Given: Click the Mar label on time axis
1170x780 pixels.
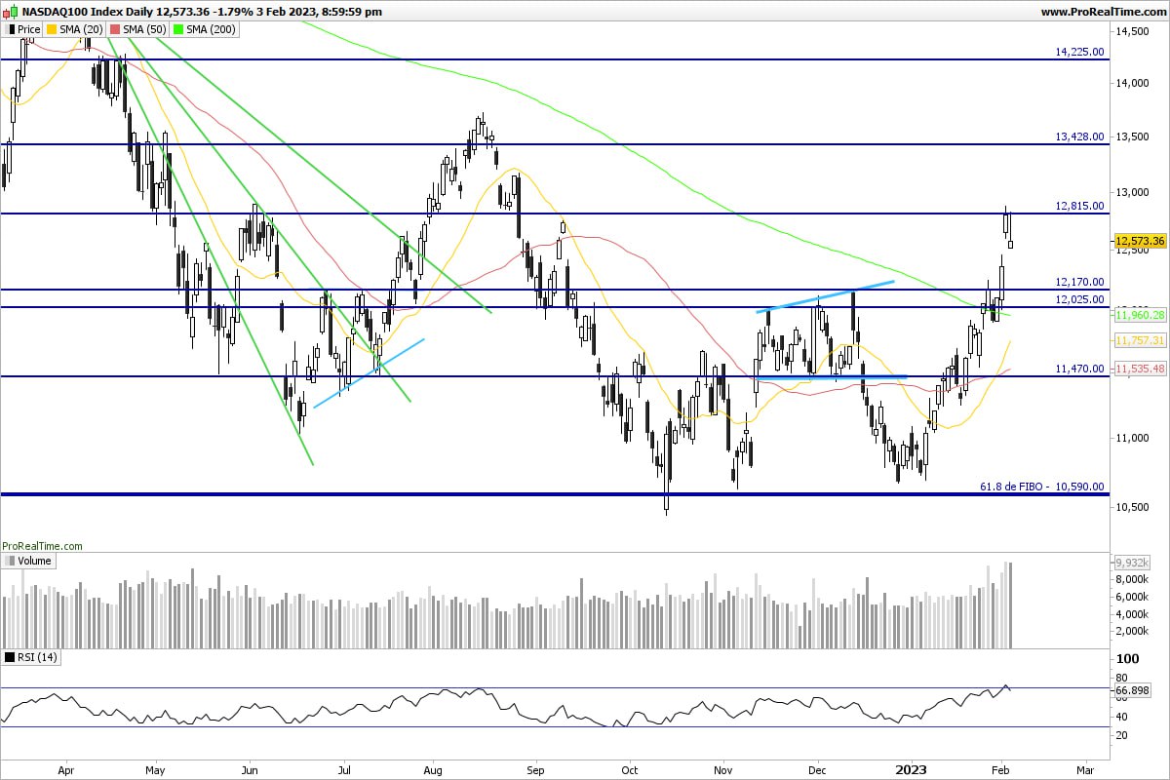Looking at the screenshot, I should tap(1085, 768).
